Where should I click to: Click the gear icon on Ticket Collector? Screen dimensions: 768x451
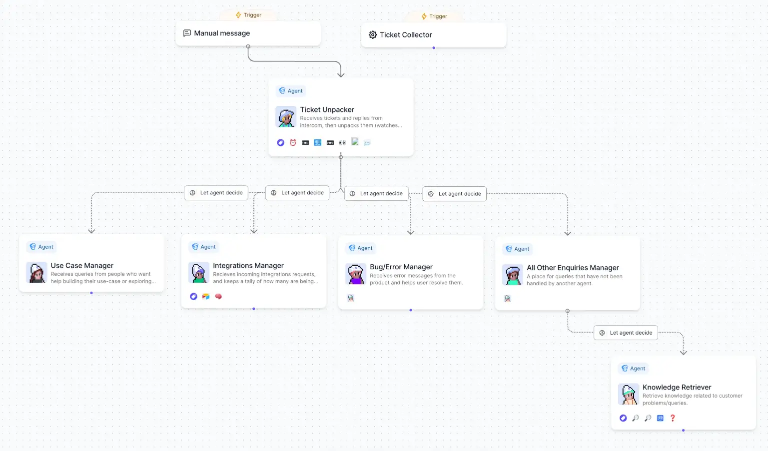click(x=373, y=35)
